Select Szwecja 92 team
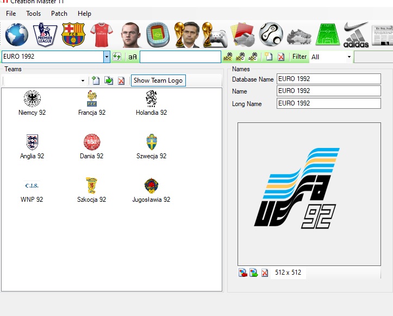The image size is (393, 316). (152, 146)
